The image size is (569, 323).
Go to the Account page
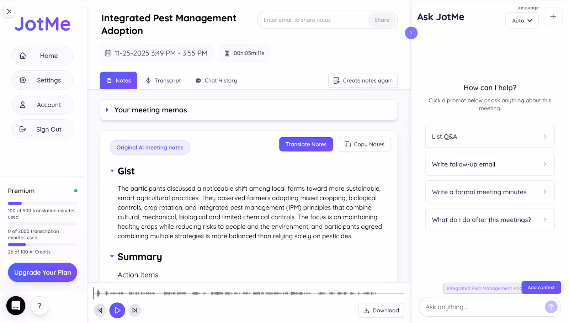click(x=42, y=105)
